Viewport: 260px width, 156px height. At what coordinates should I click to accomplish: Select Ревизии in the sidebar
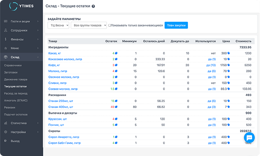(10, 107)
